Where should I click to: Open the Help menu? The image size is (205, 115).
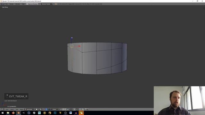coord(23,4)
